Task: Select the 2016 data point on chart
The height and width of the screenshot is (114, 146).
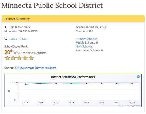Action: coord(41,83)
